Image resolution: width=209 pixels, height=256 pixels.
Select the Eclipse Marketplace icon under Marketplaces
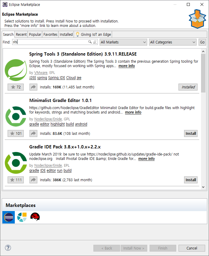click(9, 217)
